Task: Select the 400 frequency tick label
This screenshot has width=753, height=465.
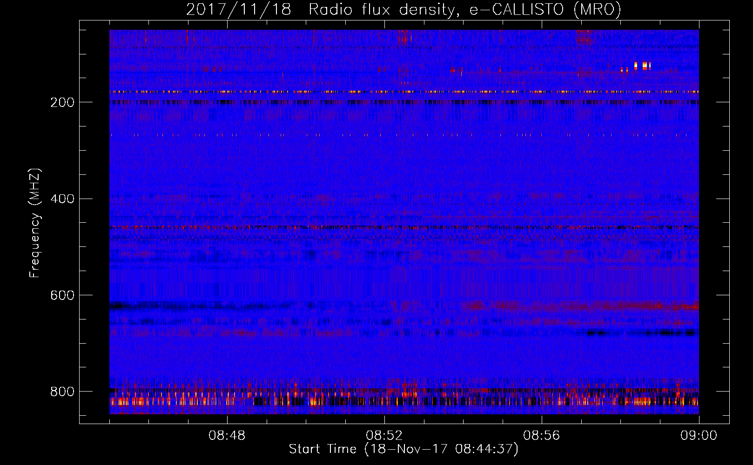Action: click(x=62, y=199)
